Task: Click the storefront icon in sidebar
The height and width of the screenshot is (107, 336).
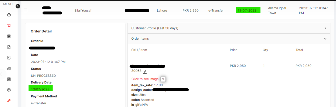Action: click(x=9, y=36)
